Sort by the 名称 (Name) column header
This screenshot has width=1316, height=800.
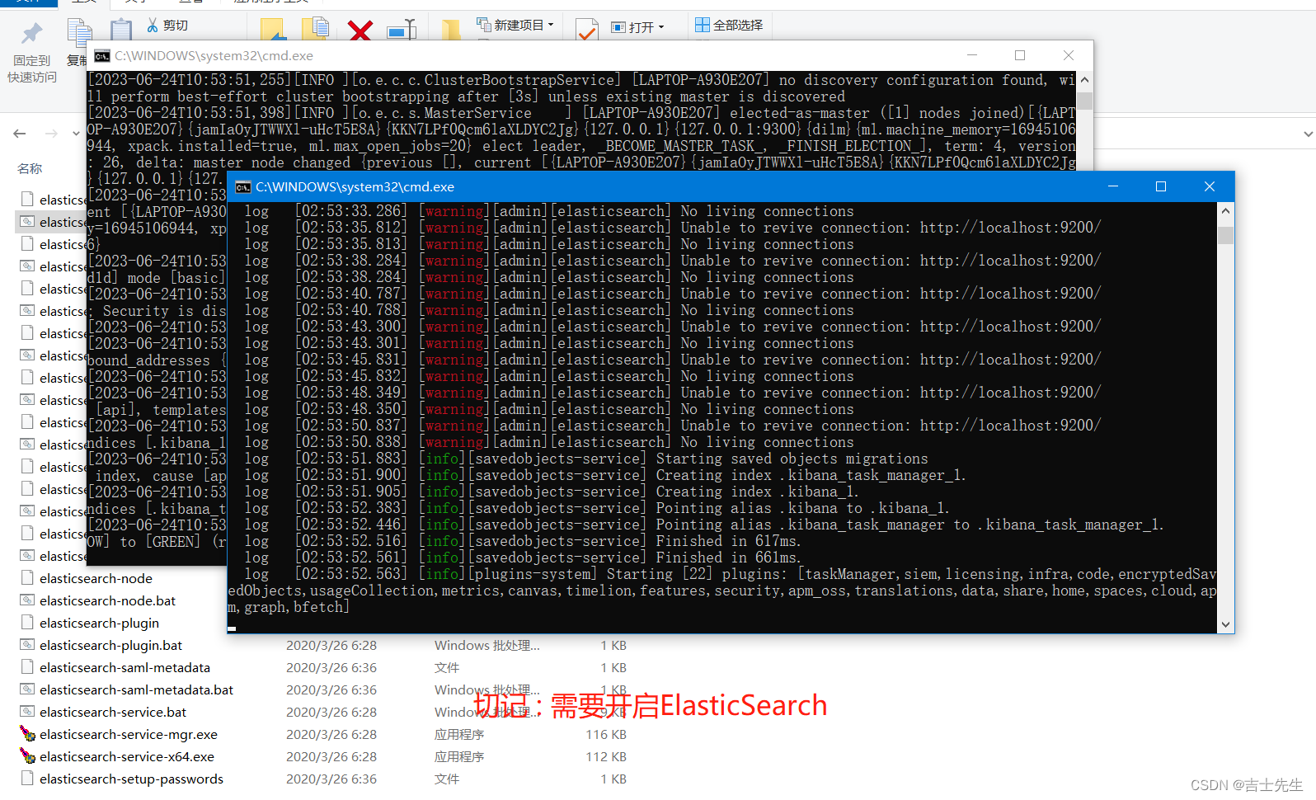pyautogui.click(x=30, y=168)
